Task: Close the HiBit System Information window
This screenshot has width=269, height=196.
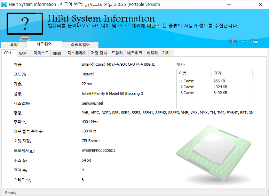Action: coord(261,5)
